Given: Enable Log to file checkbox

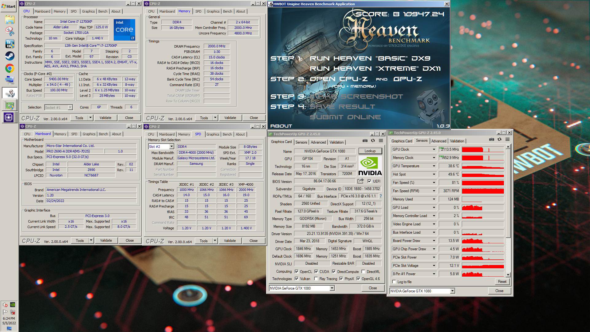Looking at the screenshot, I should 394,282.
